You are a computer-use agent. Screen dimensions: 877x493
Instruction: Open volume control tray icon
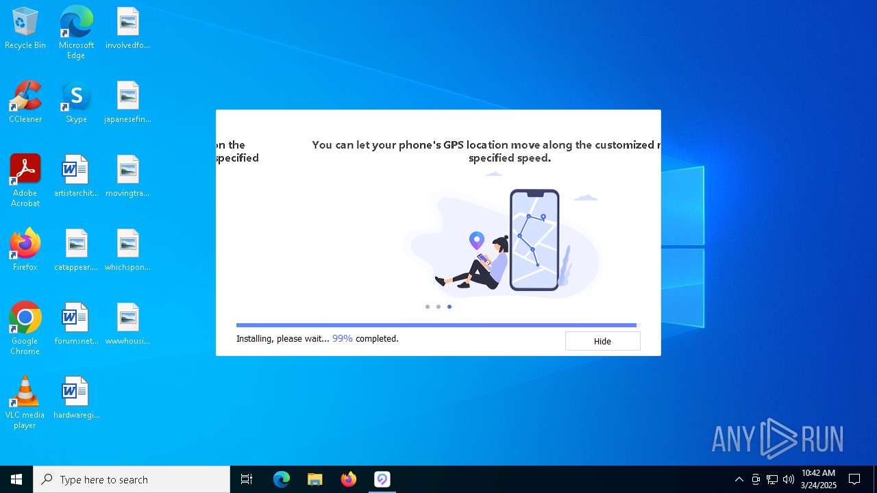pos(789,479)
